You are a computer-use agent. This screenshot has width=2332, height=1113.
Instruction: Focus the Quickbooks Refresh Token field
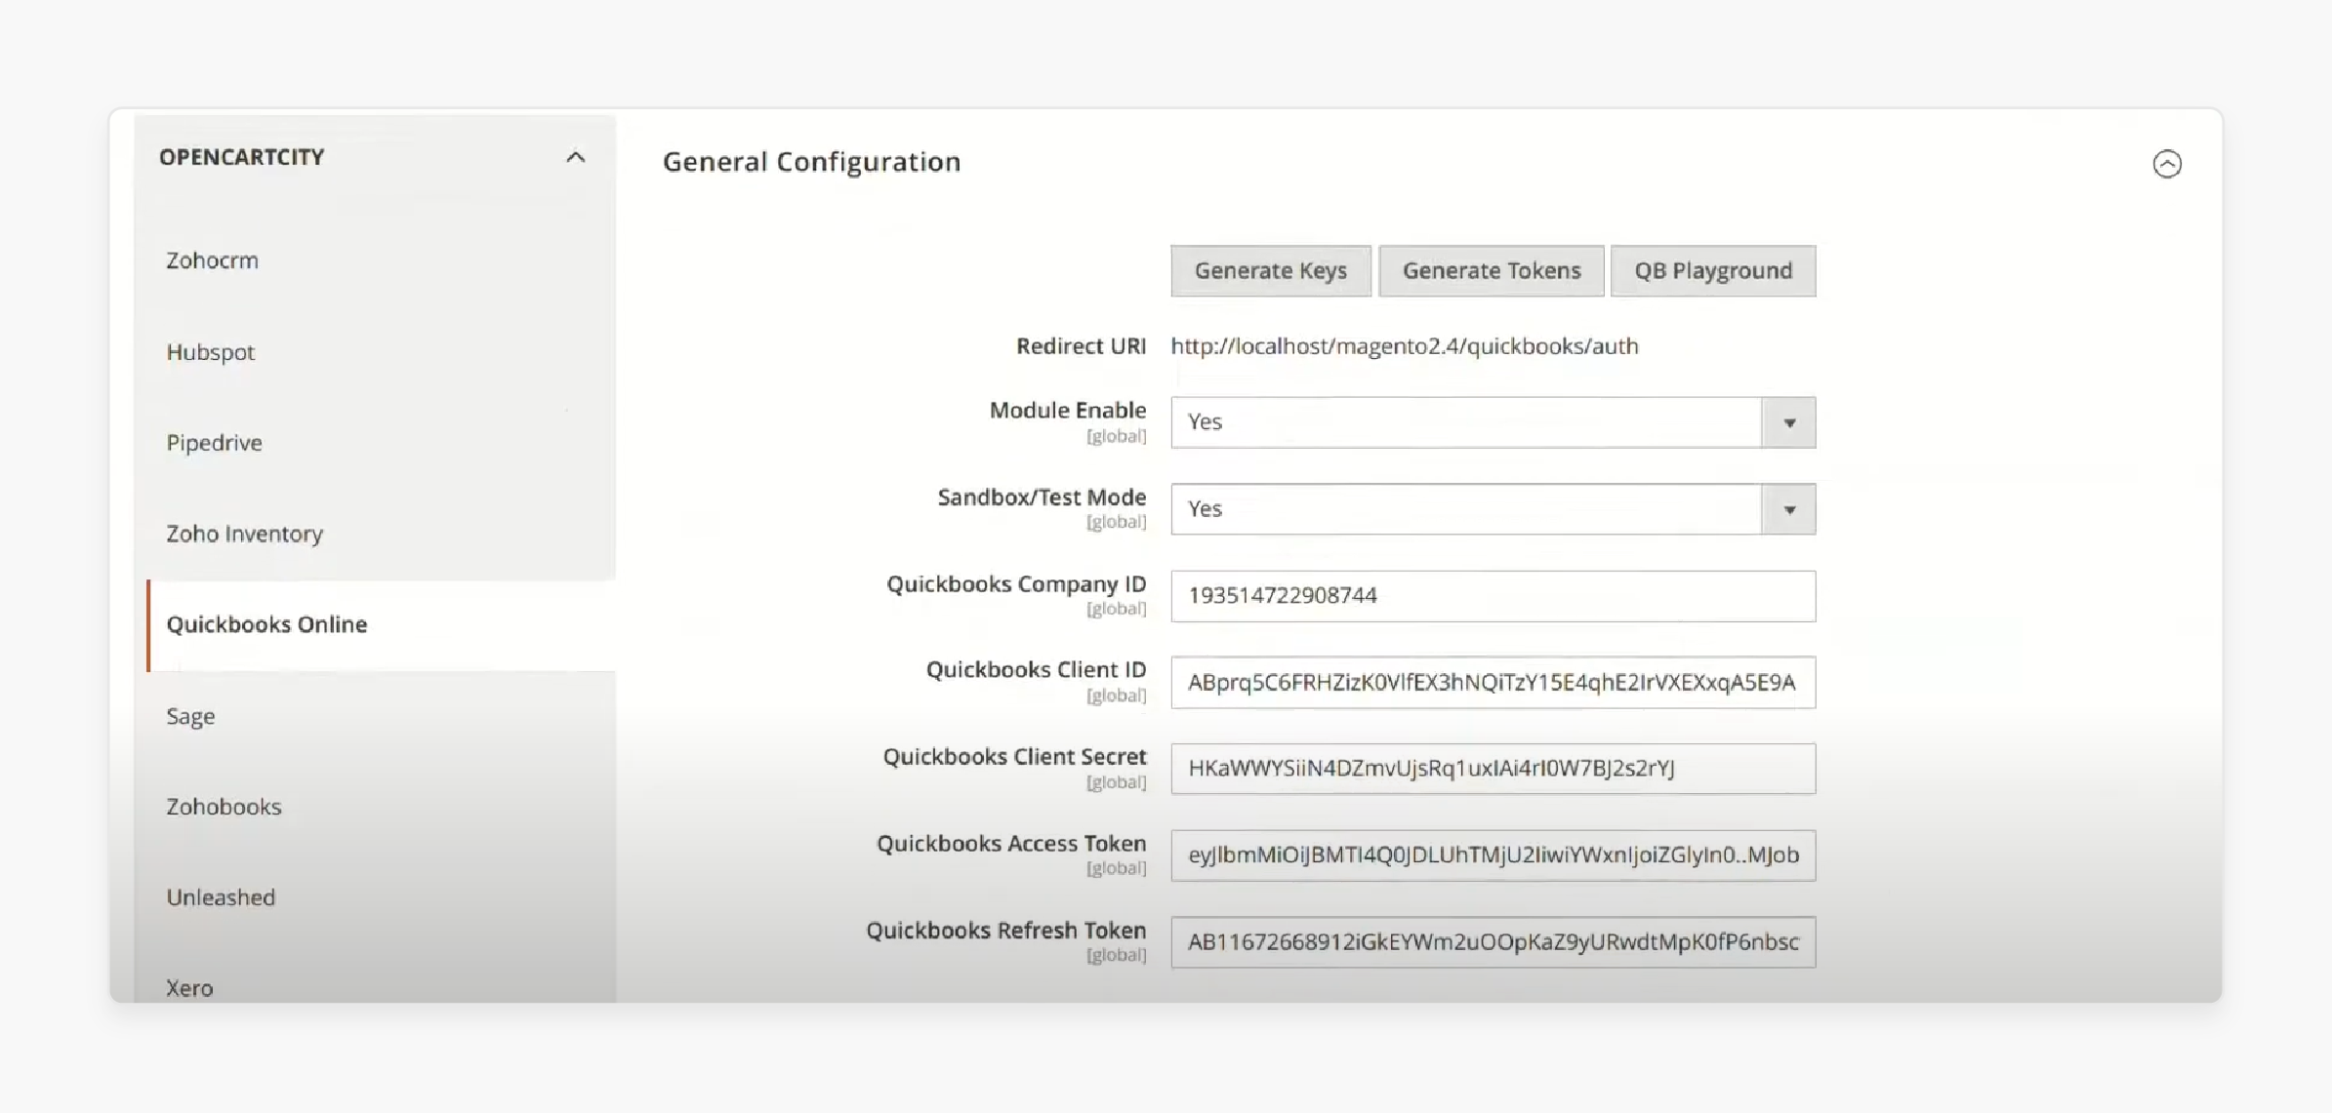click(1493, 942)
